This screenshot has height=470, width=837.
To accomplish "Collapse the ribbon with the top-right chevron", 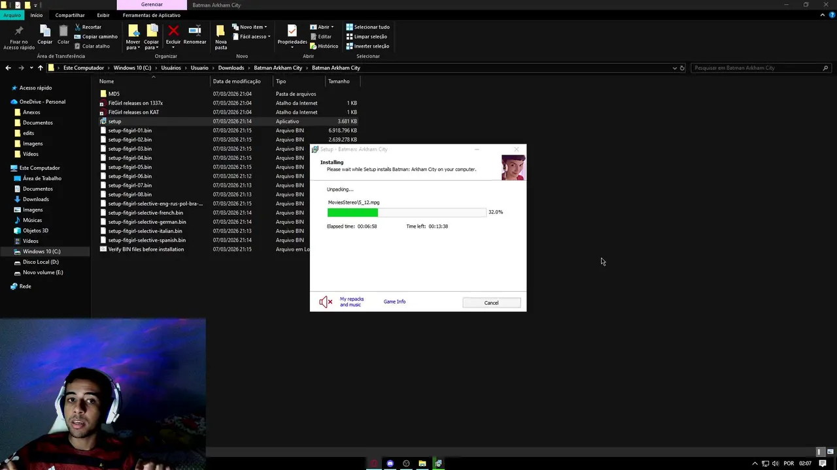I will (823, 15).
